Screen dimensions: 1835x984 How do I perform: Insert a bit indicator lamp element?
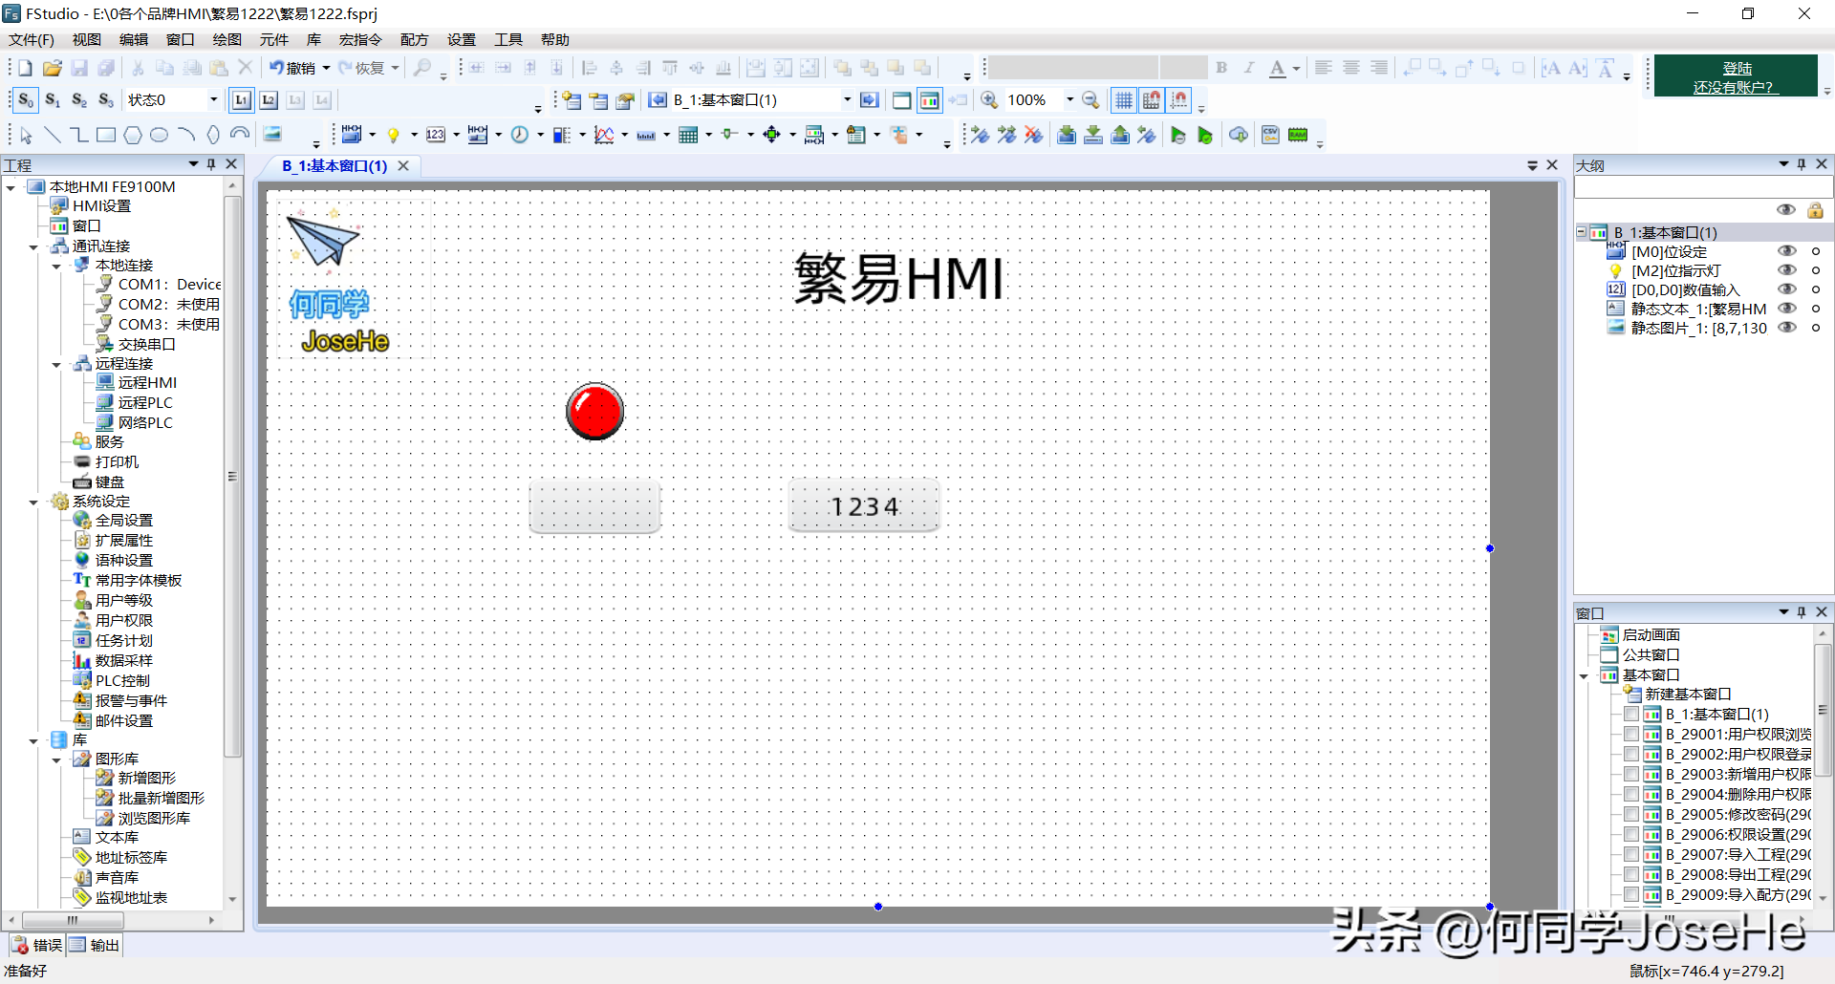pyautogui.click(x=393, y=135)
